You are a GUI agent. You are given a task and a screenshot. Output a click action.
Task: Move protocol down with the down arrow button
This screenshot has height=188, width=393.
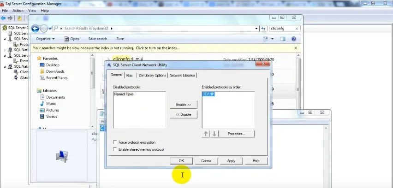[x=214, y=134]
